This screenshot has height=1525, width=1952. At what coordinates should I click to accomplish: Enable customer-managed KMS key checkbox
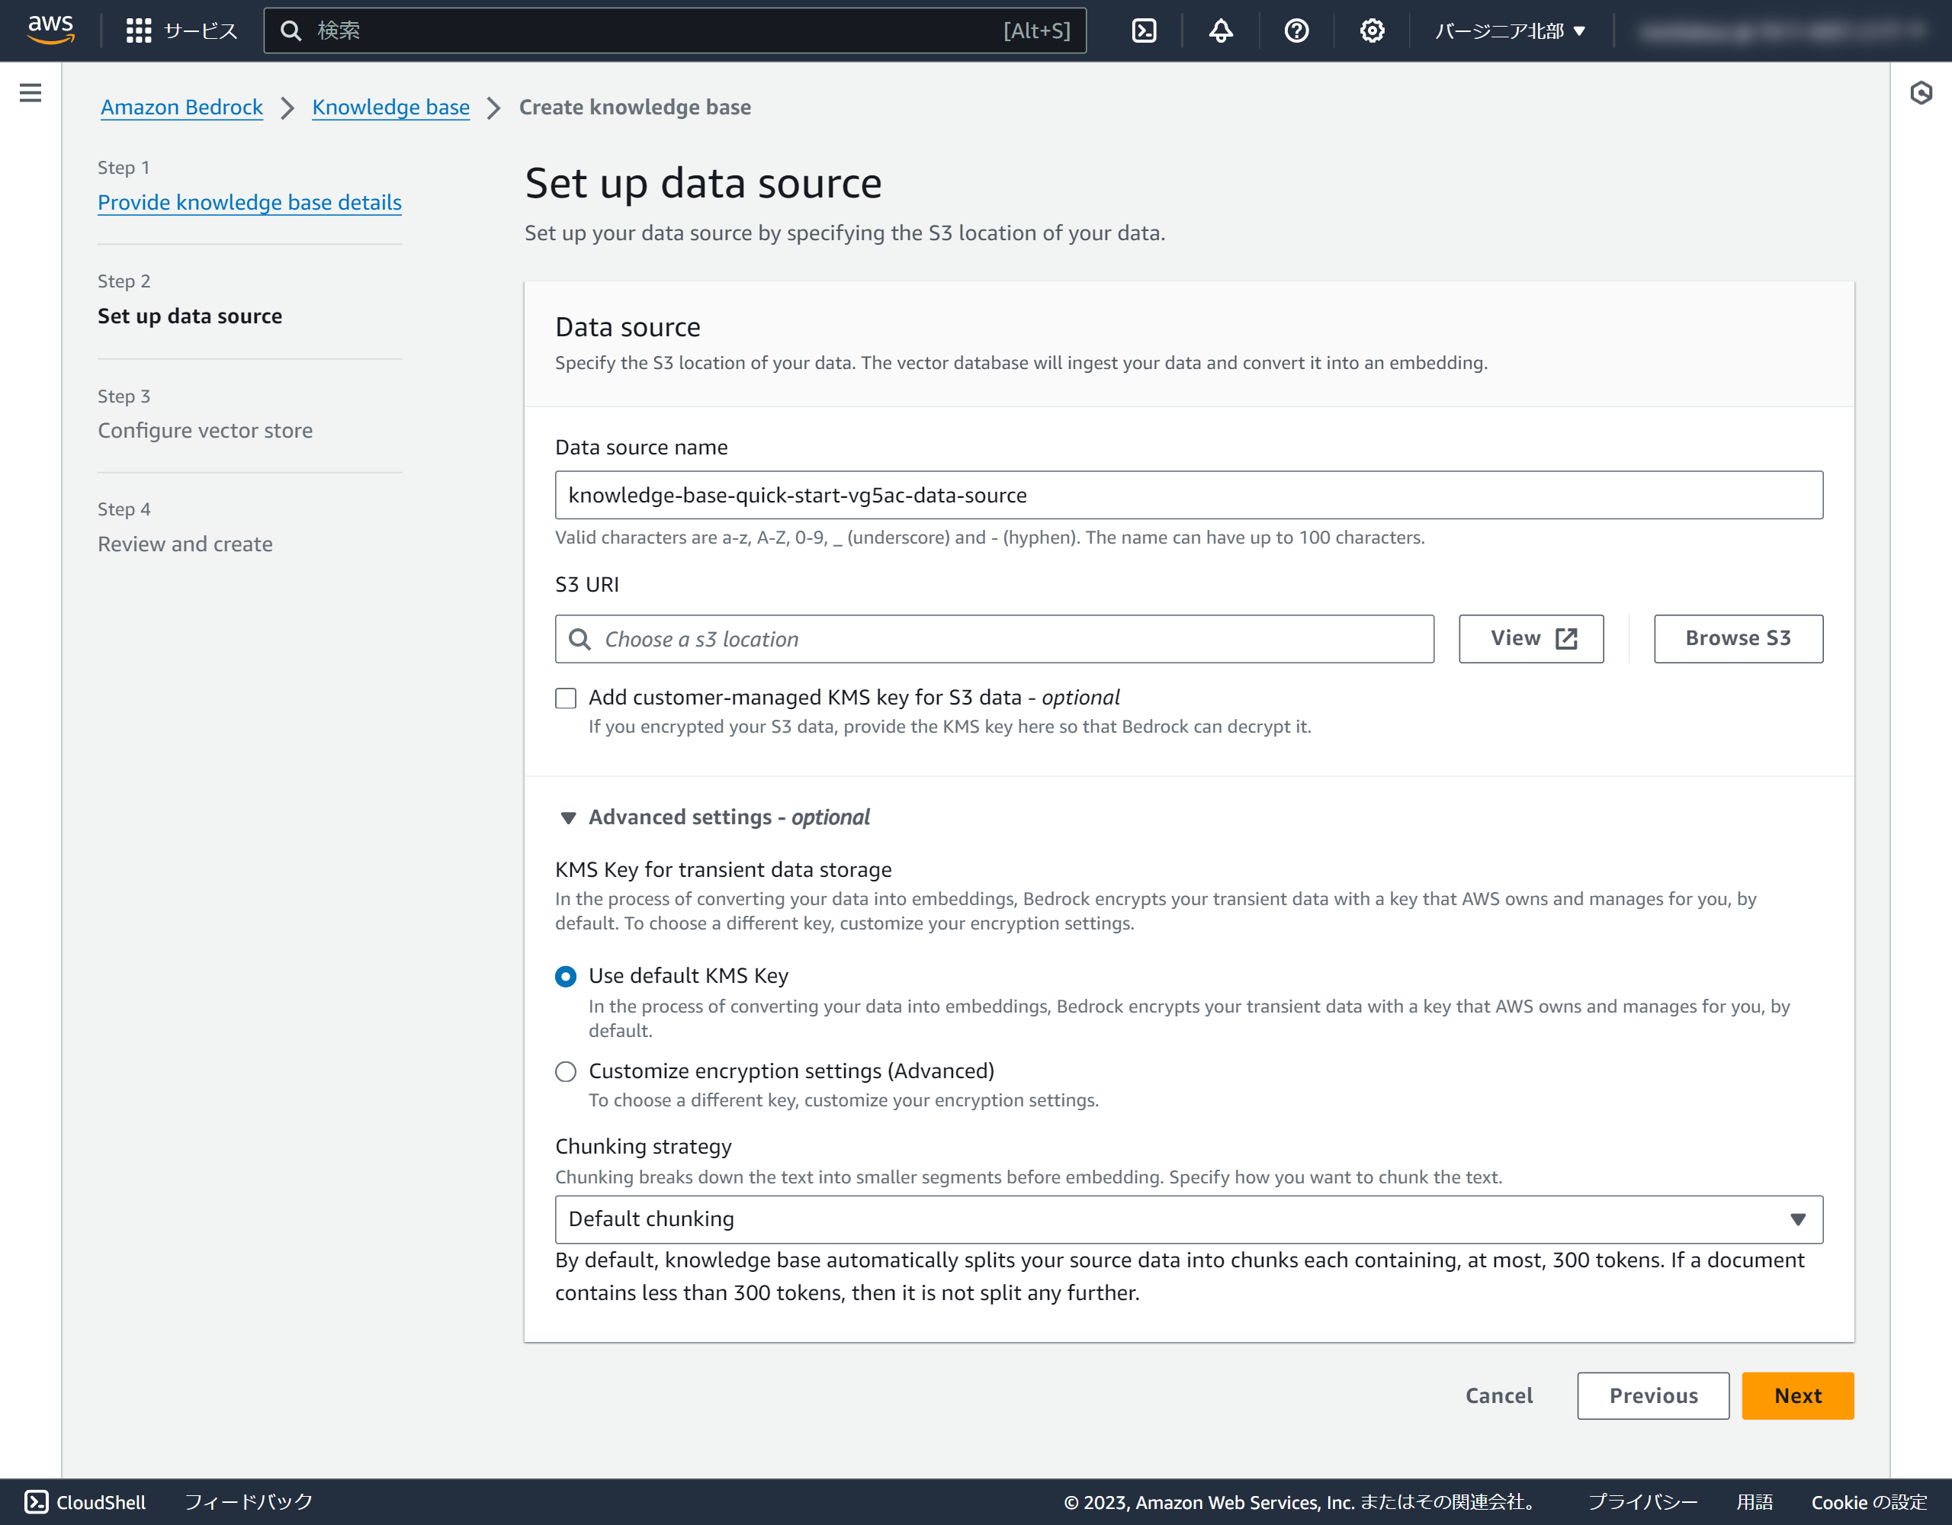(566, 698)
